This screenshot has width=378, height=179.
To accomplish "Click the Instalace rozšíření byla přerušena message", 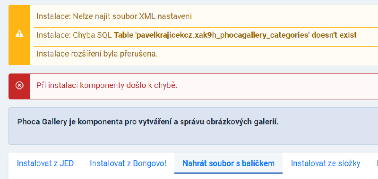I will point(97,54).
